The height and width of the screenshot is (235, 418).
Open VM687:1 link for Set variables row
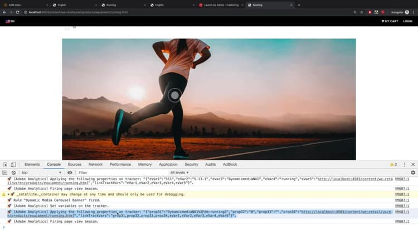click(402, 206)
